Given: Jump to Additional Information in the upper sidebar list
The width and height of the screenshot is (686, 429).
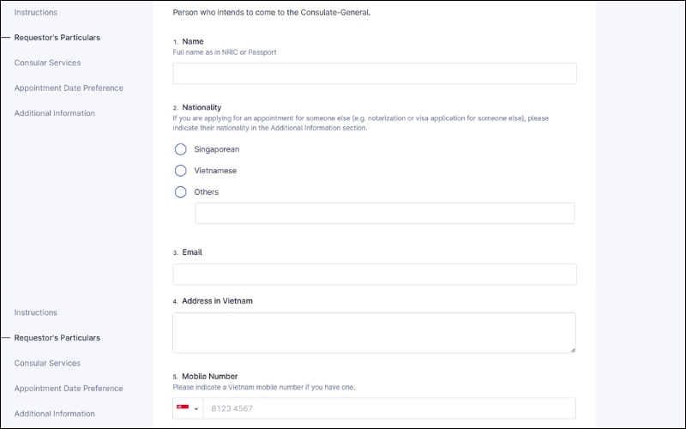Looking at the screenshot, I should [x=54, y=113].
